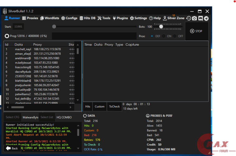Image resolution: width=236 pixels, height=156 pixels.
Task: Select the OFF proxy mode radio button
Action: pos(175,36)
